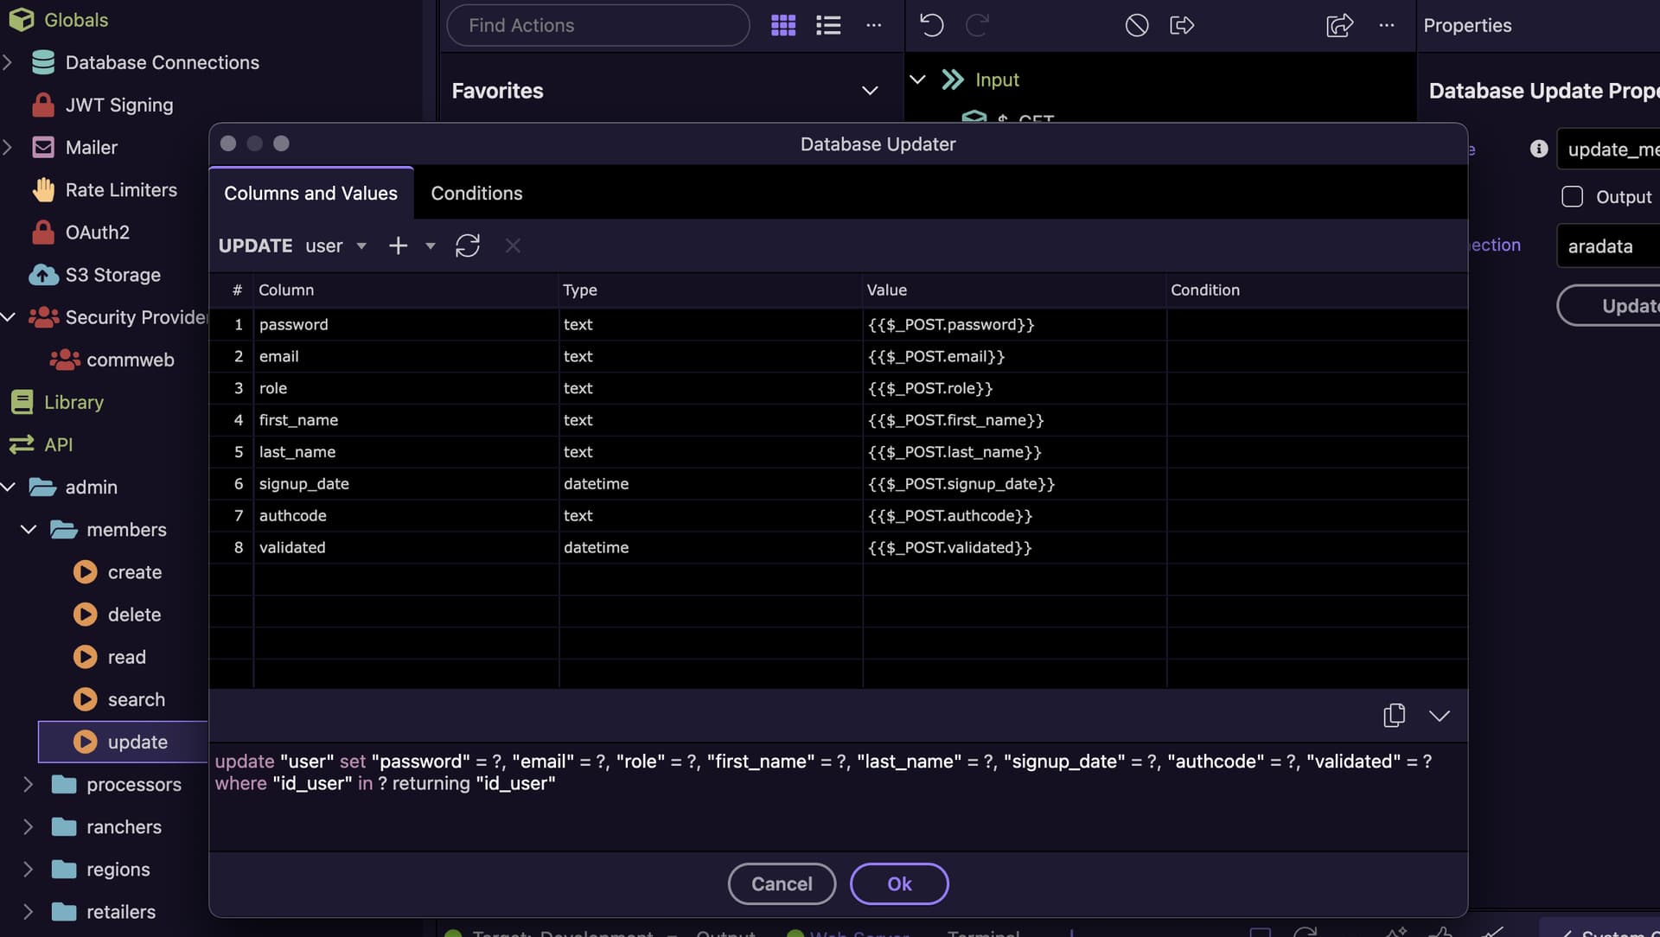This screenshot has width=1660, height=937.
Task: Switch to the Conditions tab
Action: [x=476, y=193]
